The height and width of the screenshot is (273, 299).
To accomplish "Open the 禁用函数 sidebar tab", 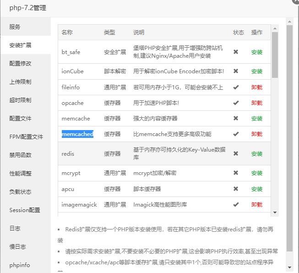I will click(x=21, y=155).
